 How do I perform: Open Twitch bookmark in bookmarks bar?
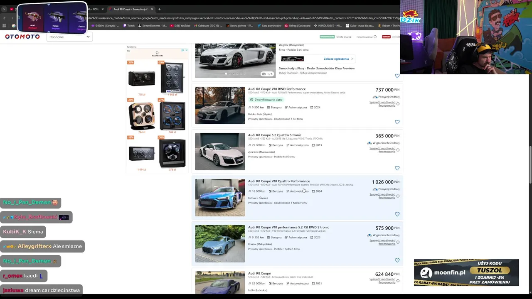pyautogui.click(x=129, y=26)
